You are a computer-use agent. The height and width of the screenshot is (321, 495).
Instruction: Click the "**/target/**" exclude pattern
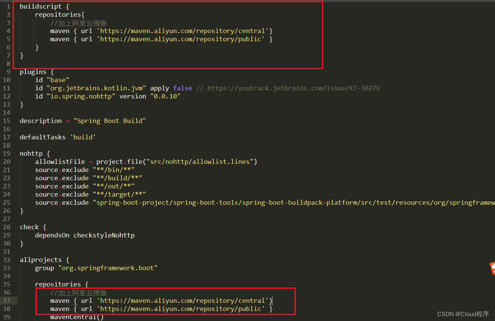119,194
